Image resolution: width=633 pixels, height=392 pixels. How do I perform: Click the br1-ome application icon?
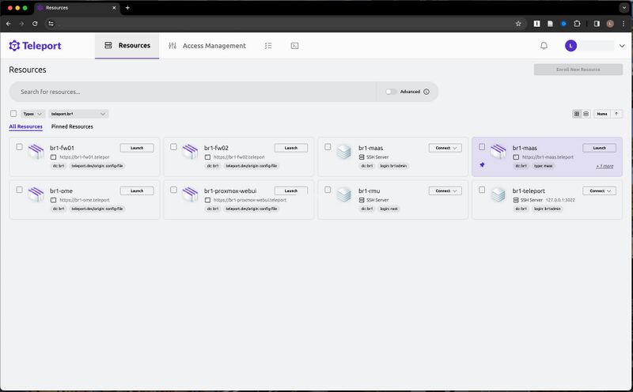36,194
